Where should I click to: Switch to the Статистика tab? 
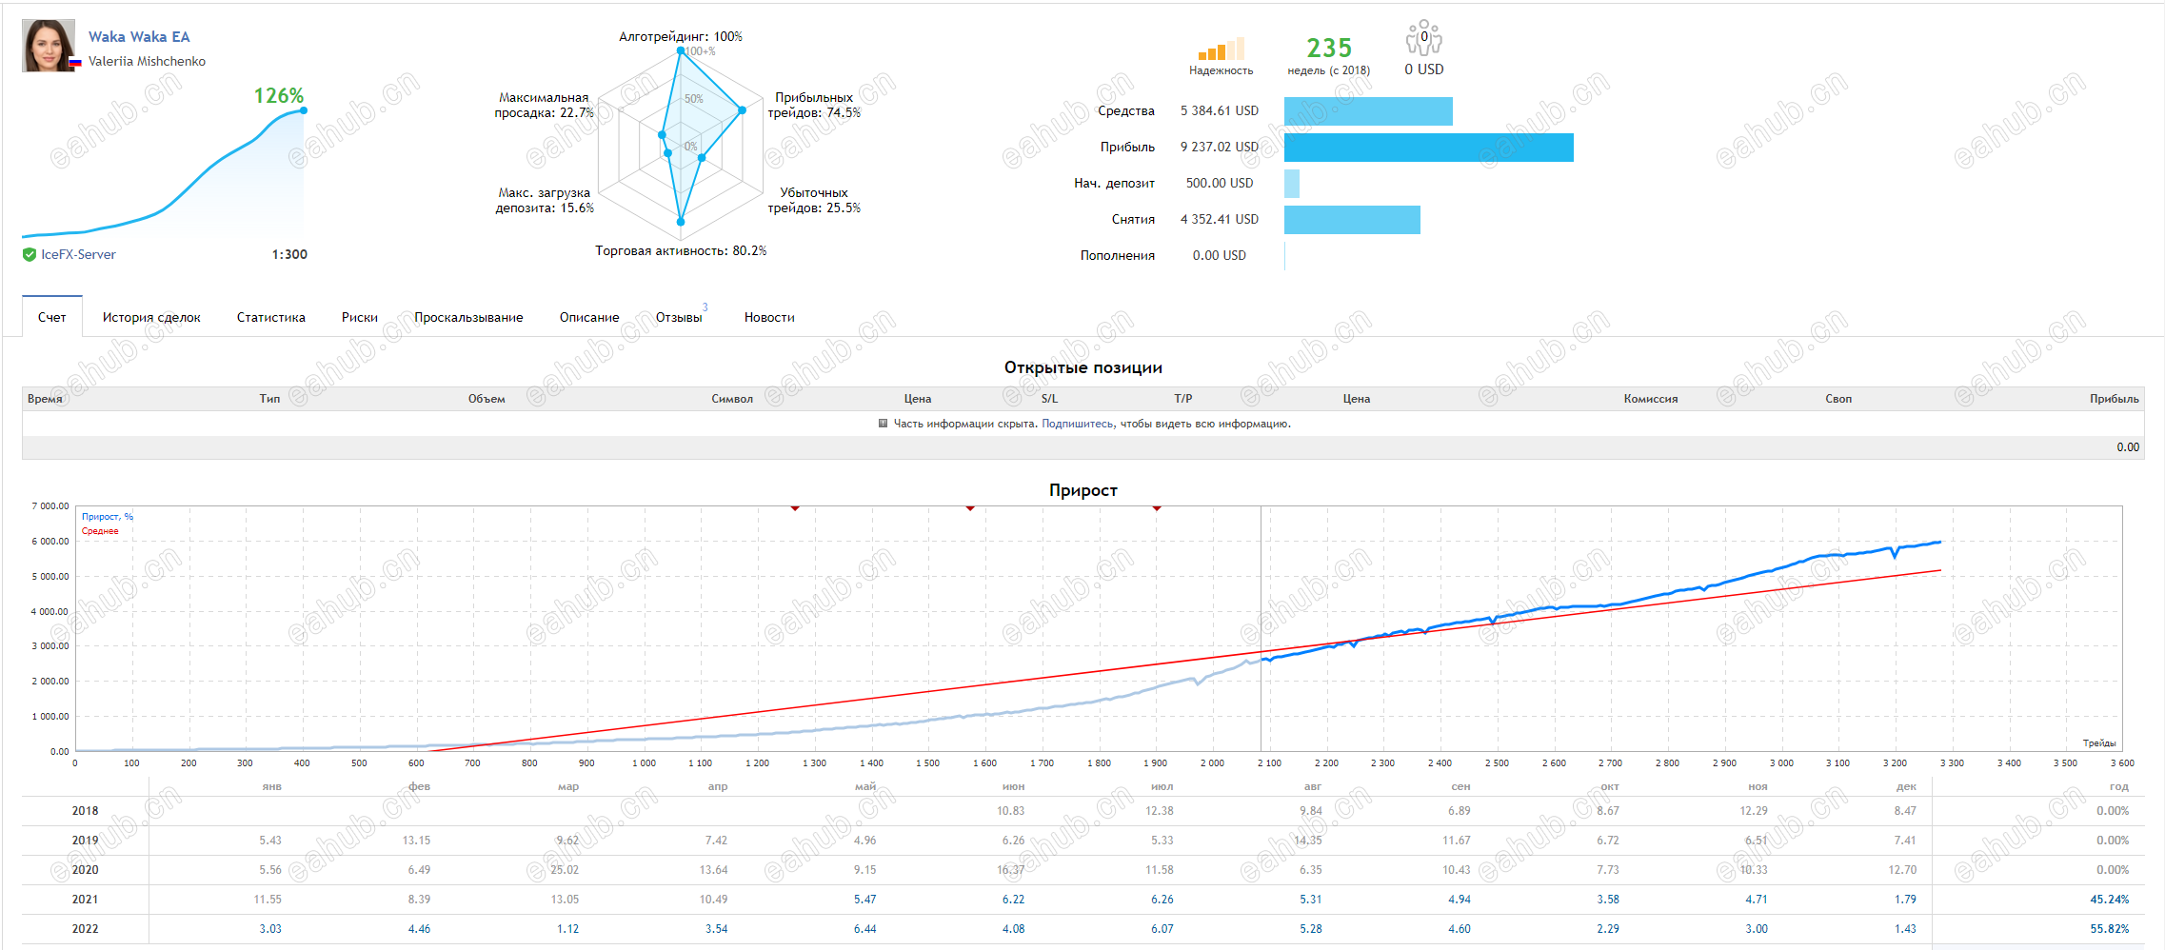[271, 317]
